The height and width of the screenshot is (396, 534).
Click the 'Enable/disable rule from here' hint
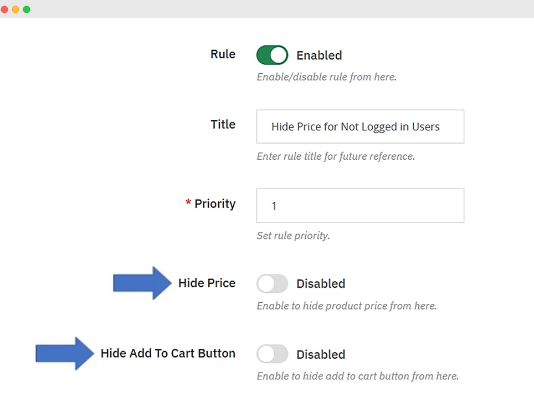(x=326, y=77)
